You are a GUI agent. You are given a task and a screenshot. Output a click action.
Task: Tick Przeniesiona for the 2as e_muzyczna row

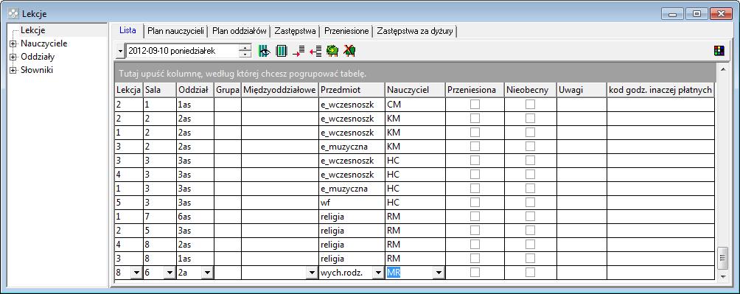(x=475, y=147)
